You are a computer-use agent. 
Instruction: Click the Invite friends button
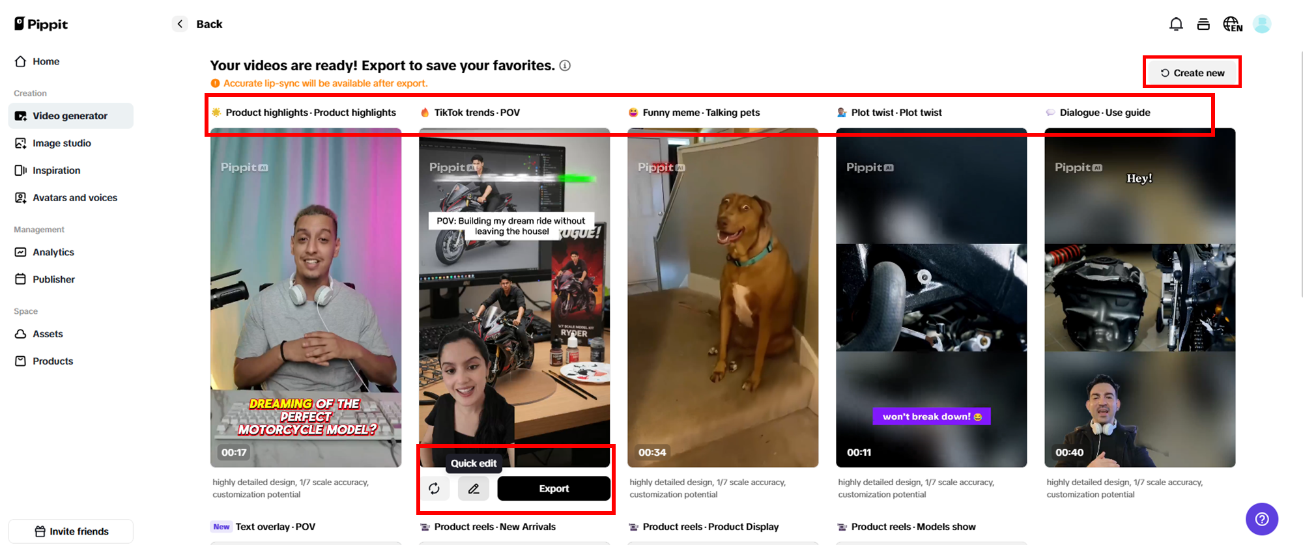point(71,531)
